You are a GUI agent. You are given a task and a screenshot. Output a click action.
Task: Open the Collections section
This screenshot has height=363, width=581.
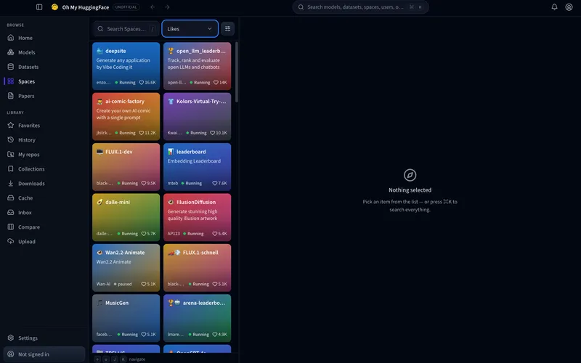click(x=31, y=169)
